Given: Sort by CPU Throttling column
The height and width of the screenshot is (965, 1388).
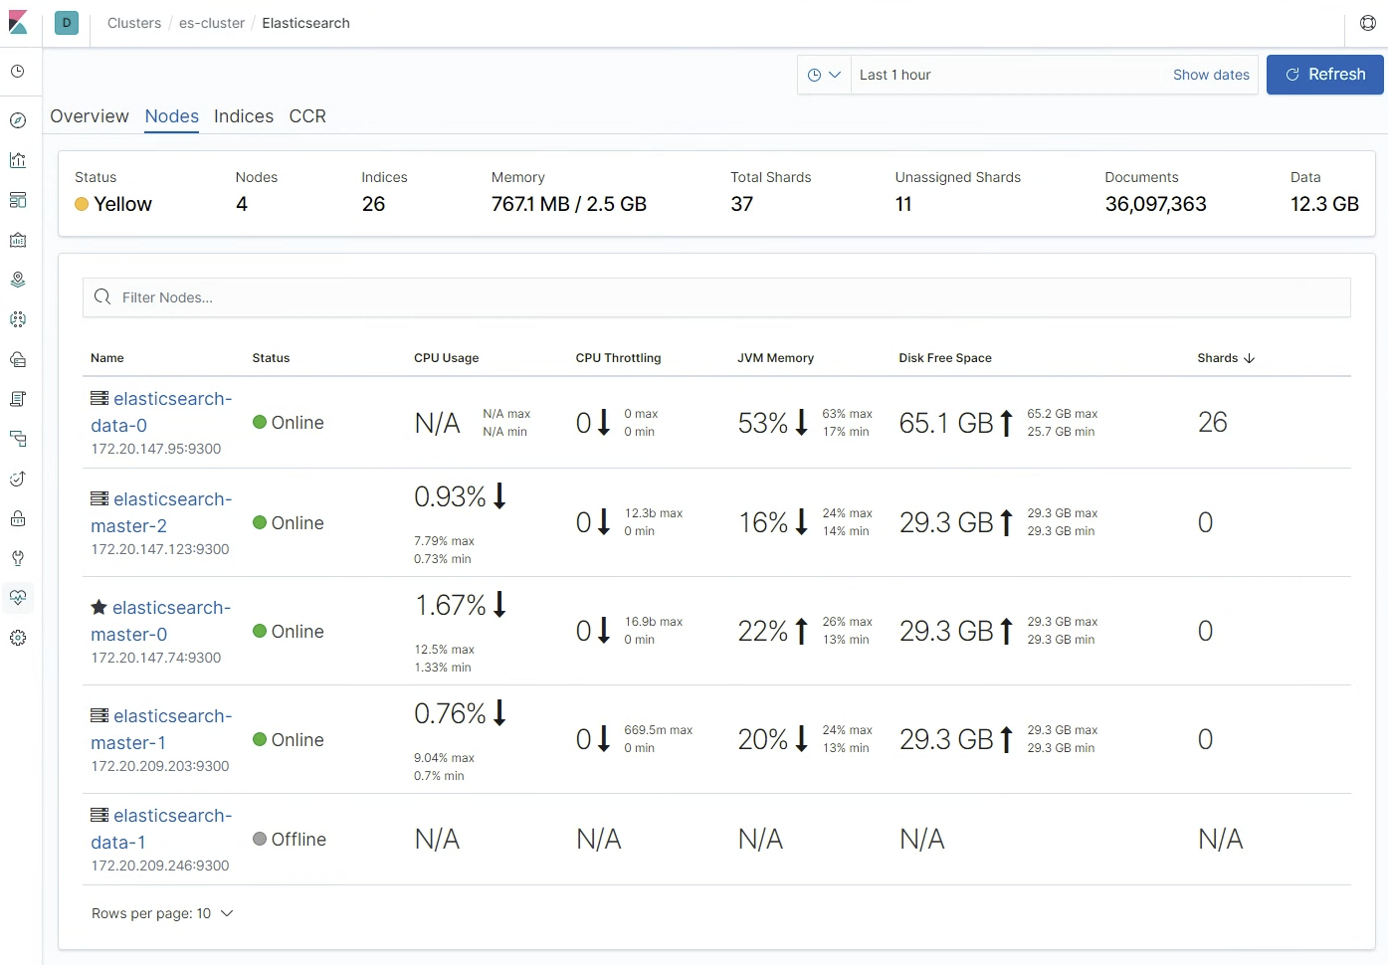Looking at the screenshot, I should point(618,358).
